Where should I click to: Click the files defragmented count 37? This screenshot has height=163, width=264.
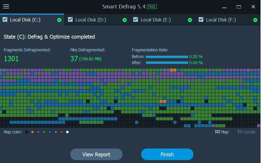click(x=74, y=59)
